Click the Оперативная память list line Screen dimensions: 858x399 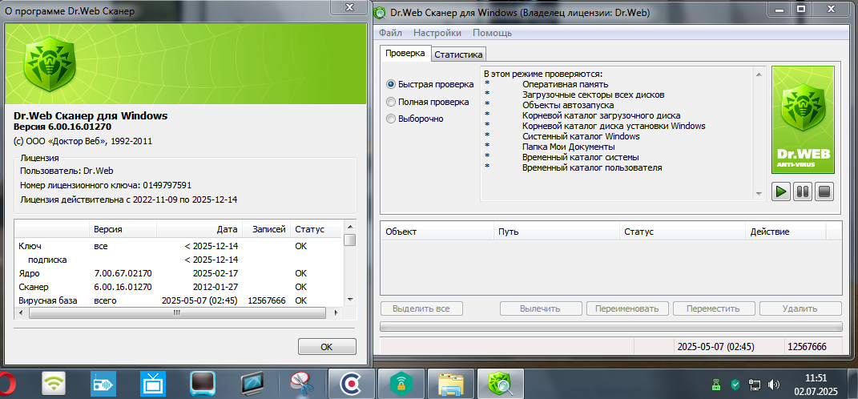[x=566, y=84]
